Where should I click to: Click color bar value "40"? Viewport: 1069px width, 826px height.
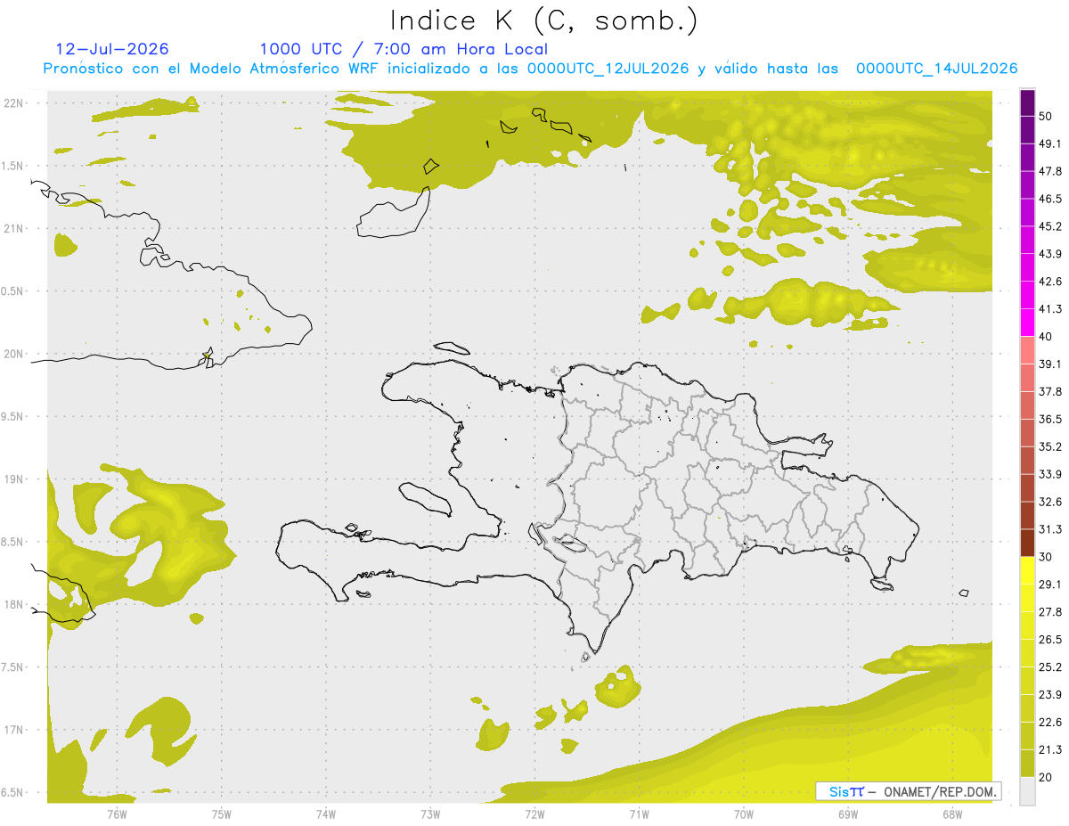click(1047, 337)
